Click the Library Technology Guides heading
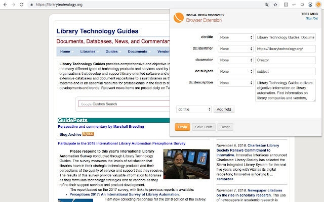324x202 pixels. (x=98, y=31)
